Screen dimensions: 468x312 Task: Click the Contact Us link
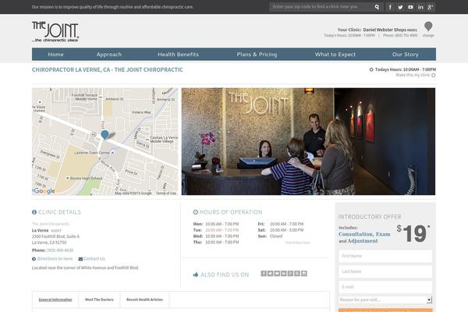(94, 259)
